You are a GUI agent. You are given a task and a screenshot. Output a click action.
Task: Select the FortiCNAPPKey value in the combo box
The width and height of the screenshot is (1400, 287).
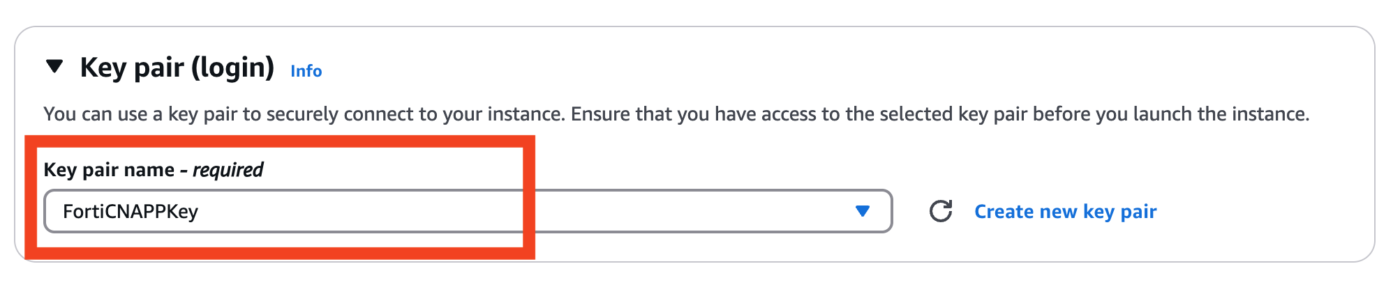click(131, 211)
